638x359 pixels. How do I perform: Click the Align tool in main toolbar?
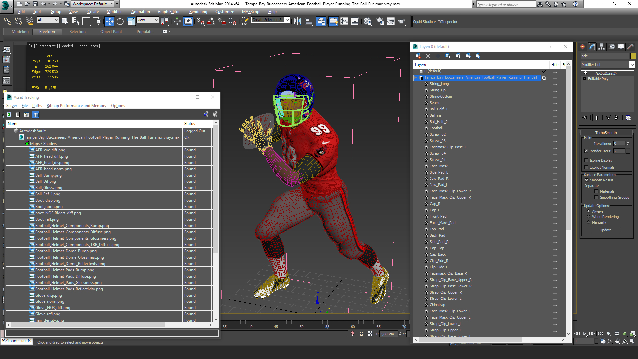point(308,21)
